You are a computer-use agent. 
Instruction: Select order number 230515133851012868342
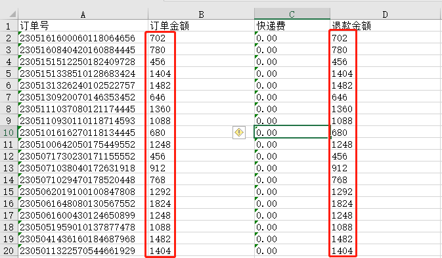[83, 74]
